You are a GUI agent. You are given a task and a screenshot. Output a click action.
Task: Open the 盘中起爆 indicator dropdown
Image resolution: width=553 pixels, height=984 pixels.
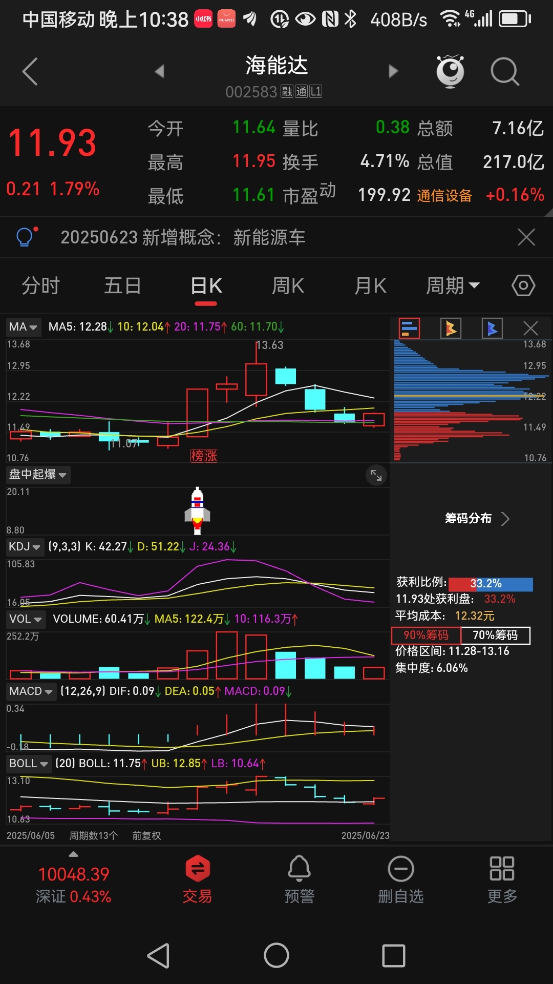[38, 475]
